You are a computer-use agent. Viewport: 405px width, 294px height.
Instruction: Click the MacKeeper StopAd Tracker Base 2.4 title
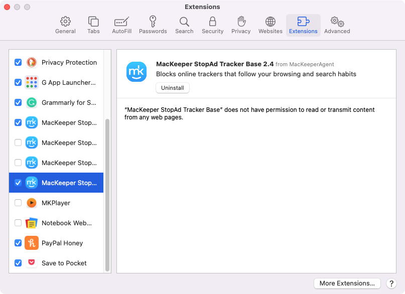(215, 64)
